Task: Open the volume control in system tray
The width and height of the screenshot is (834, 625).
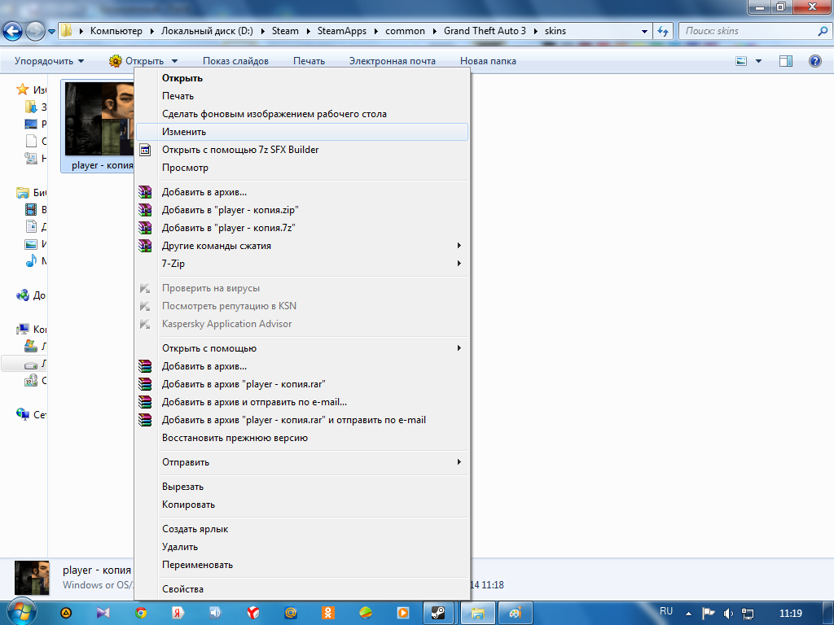Action: pyautogui.click(x=728, y=614)
